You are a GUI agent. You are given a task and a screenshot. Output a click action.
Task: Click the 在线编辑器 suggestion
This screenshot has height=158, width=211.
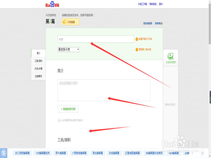tap(114, 153)
